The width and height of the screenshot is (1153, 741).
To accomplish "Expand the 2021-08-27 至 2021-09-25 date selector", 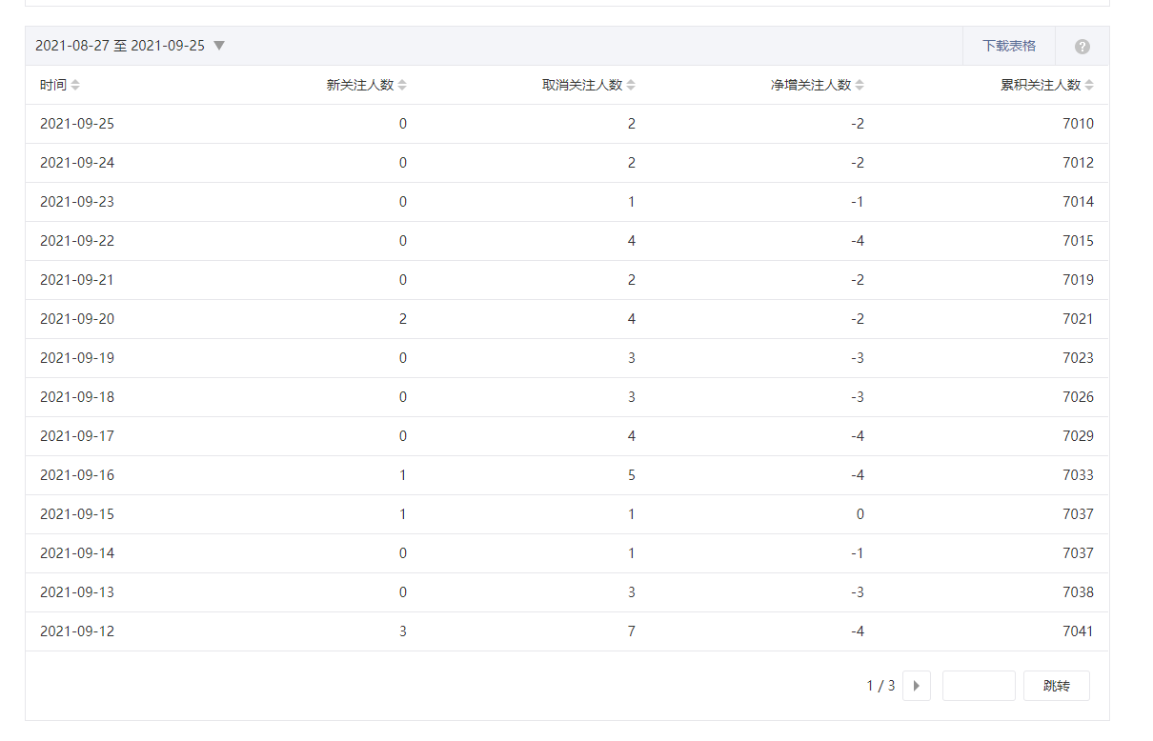I will (120, 46).
